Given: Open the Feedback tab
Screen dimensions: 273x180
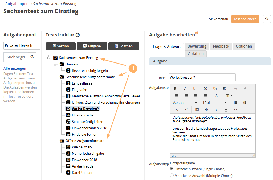Looking at the screenshot, I should [x=221, y=46].
